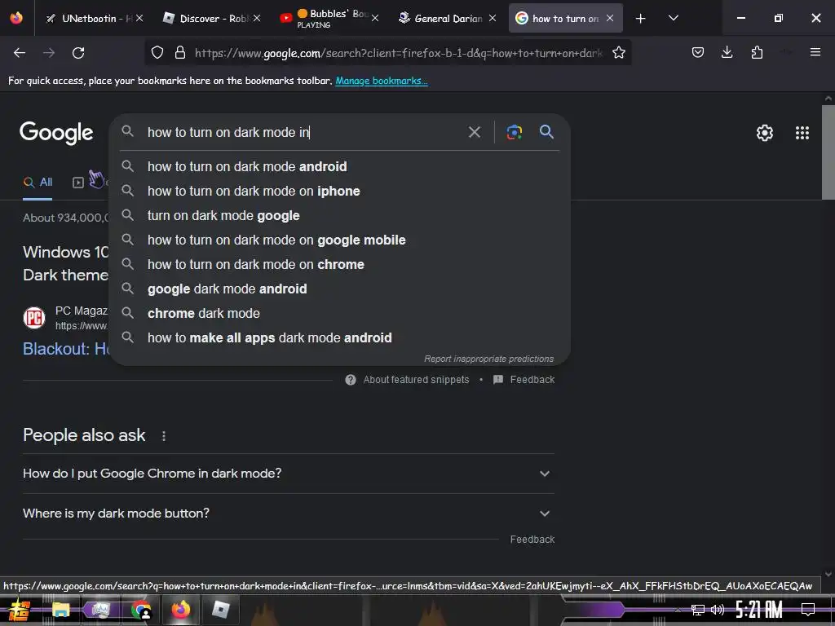This screenshot has width=835, height=626.
Task: Reload the current Google page
Action: click(x=78, y=53)
